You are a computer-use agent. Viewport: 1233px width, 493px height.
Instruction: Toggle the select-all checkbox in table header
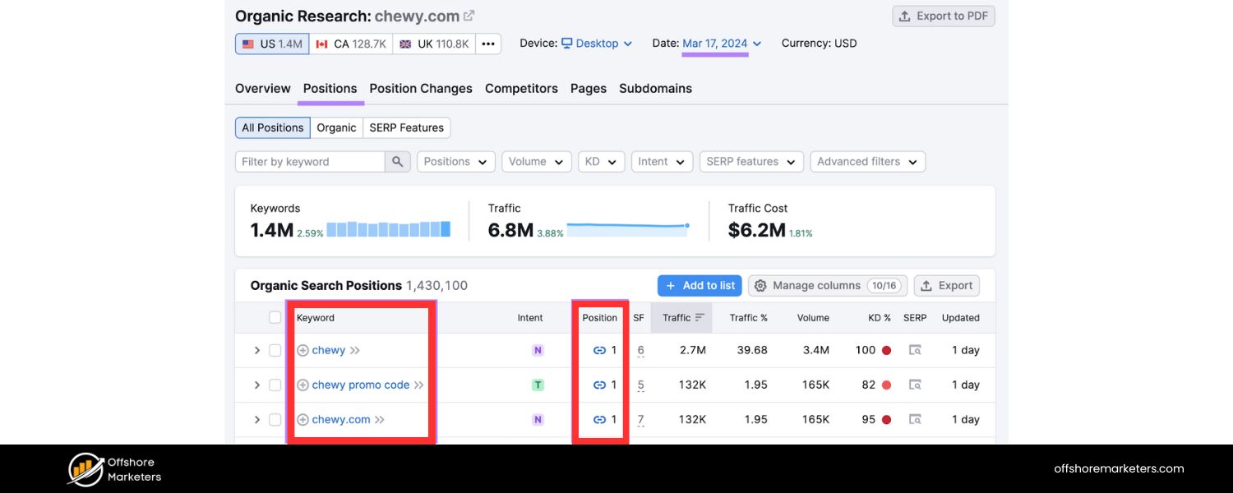275,318
